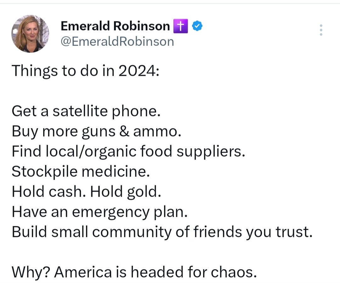
Task: Click the verified badge to view verification info
Action: click(x=197, y=26)
